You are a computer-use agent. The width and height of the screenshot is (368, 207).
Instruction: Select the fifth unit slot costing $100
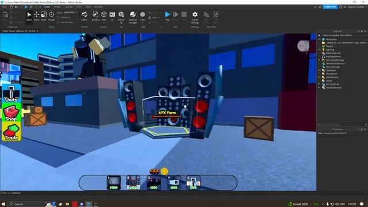point(193,183)
